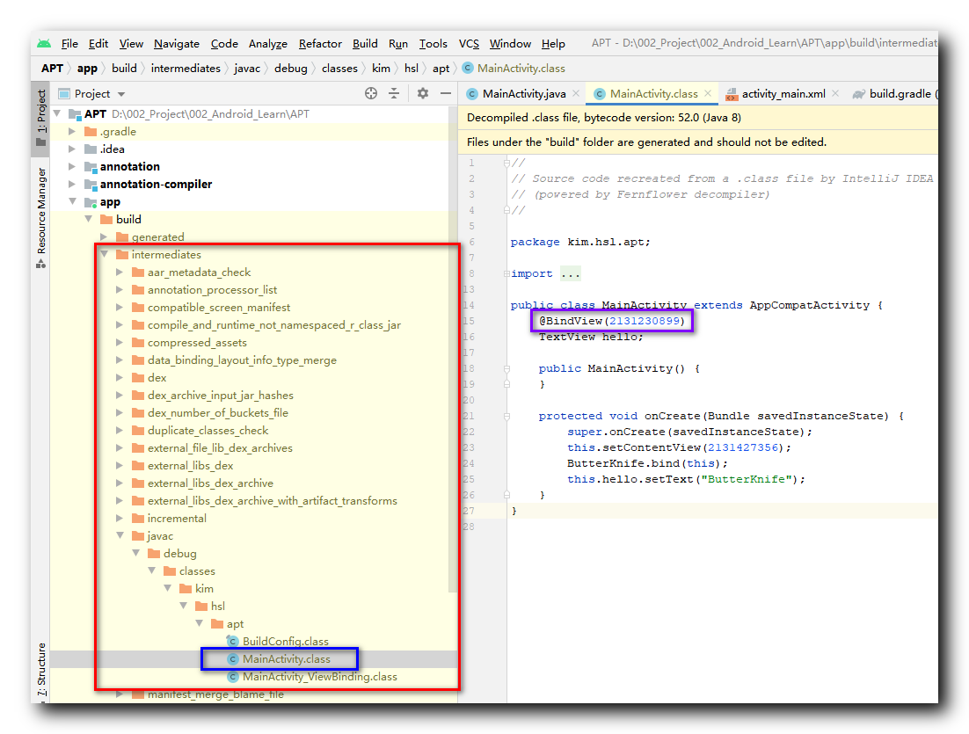Click MainActivity.class file icon in tree
The image size is (969, 734).
click(x=233, y=659)
